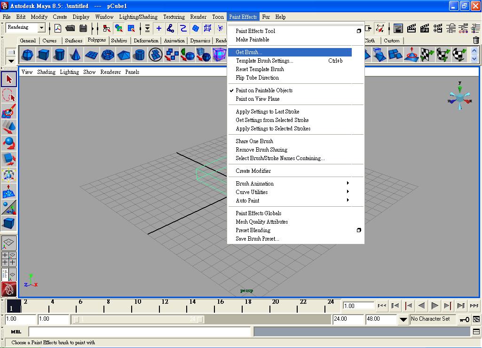Open viewport Shading menu
482x348 pixels.
47,72
